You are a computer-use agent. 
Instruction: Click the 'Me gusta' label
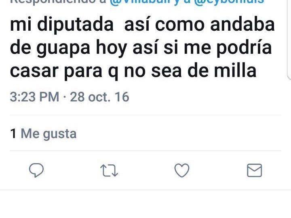tap(48, 134)
